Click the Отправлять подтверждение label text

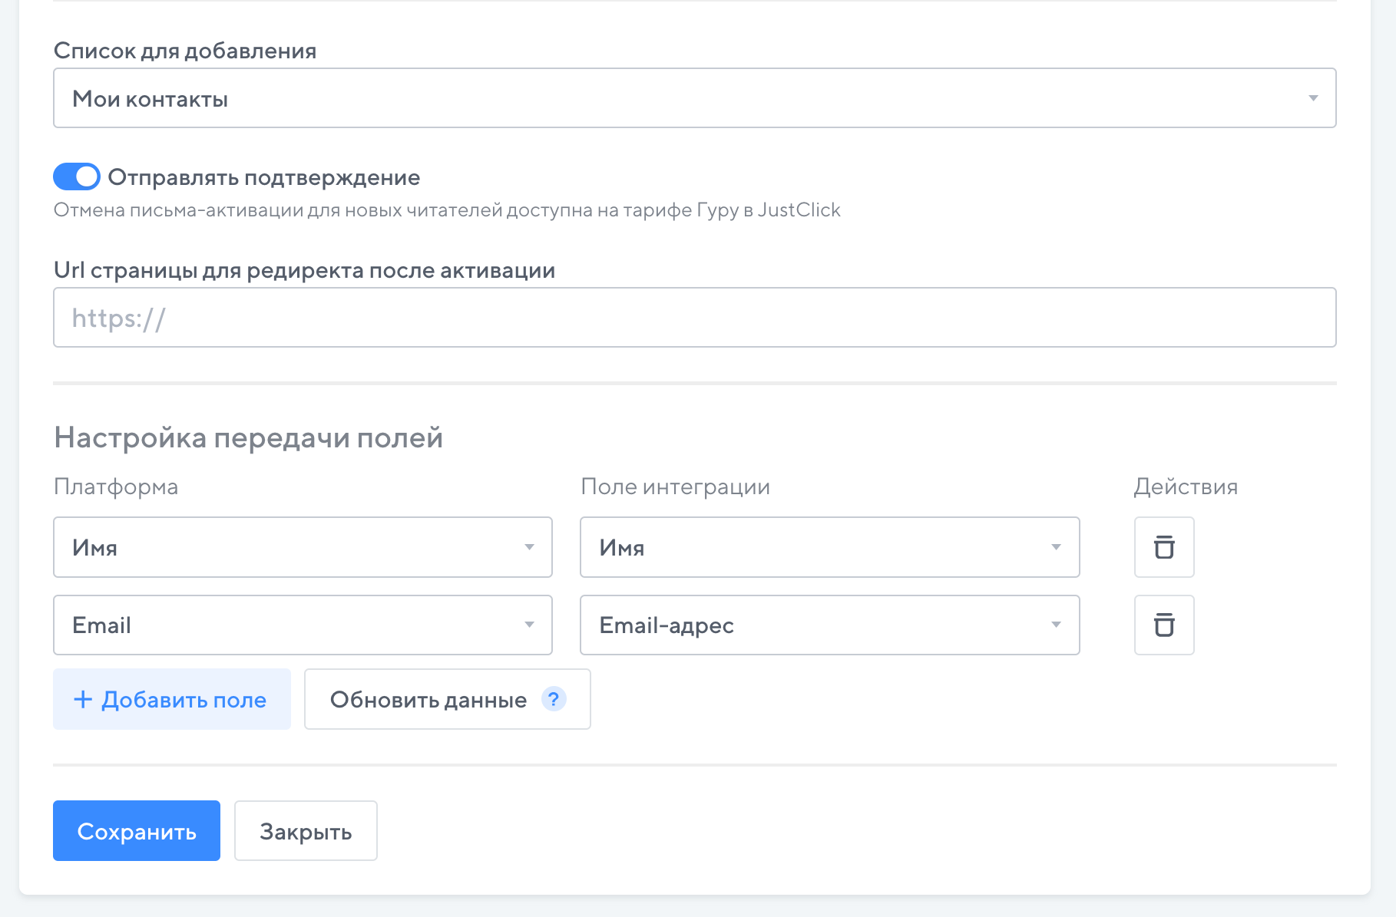click(x=263, y=177)
